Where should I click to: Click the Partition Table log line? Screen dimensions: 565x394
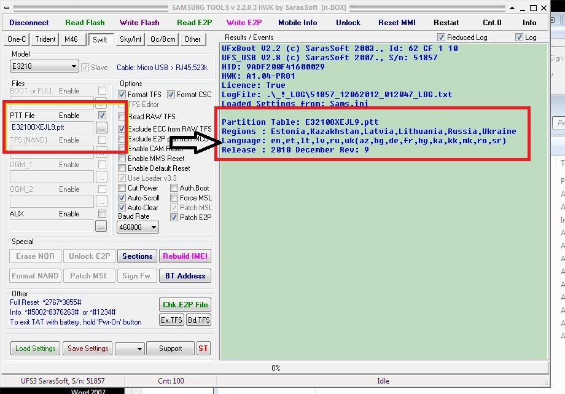pos(300,122)
